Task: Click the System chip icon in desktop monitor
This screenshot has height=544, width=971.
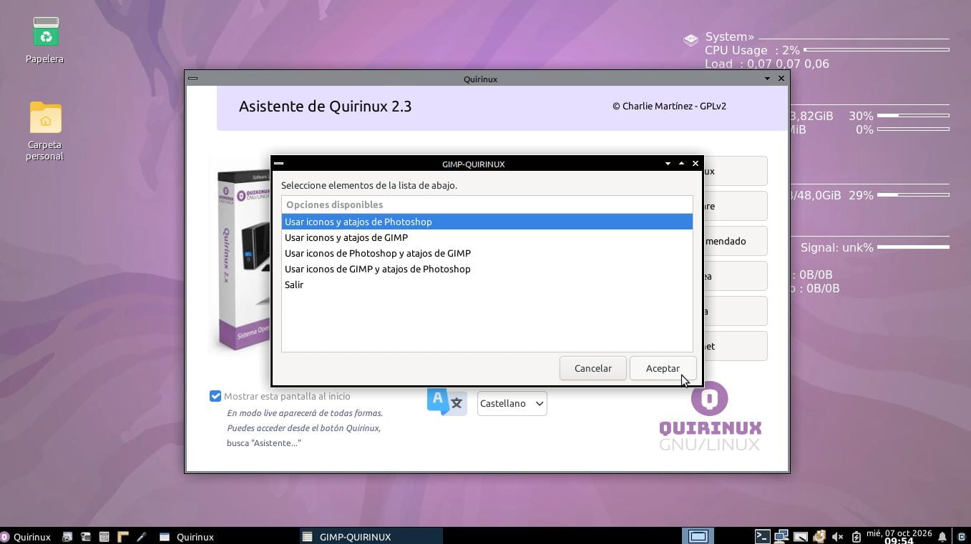Action: pyautogui.click(x=691, y=40)
